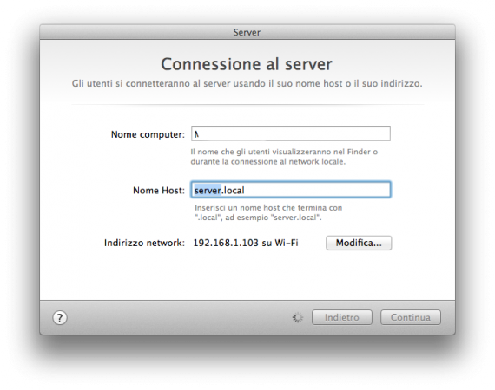Click the "Nome Host:" label

tap(159, 191)
